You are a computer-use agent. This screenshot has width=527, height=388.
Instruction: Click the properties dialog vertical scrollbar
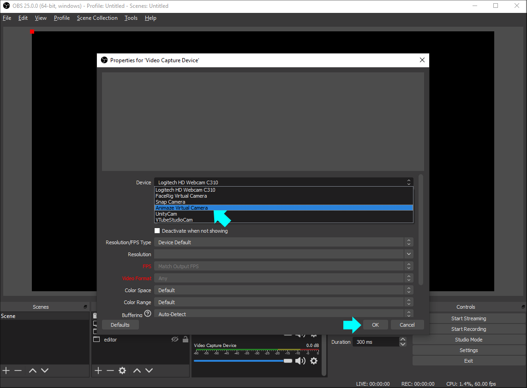[x=421, y=230]
